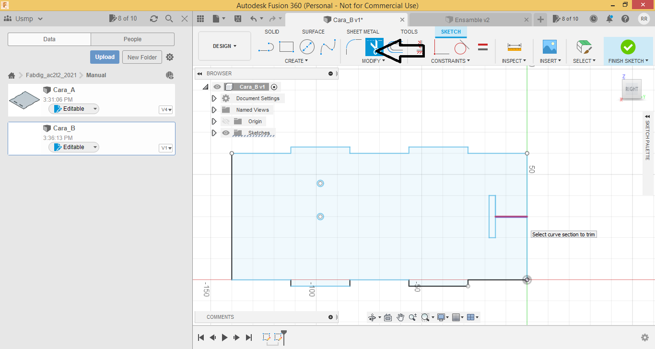
Task: Open Fabdig_ac2t2_2021 breadcrumb link
Action: 51,75
